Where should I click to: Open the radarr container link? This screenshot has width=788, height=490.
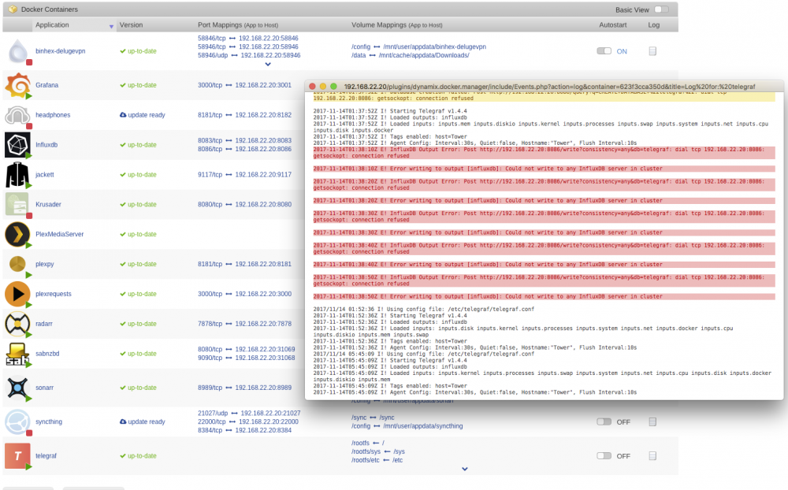[43, 324]
